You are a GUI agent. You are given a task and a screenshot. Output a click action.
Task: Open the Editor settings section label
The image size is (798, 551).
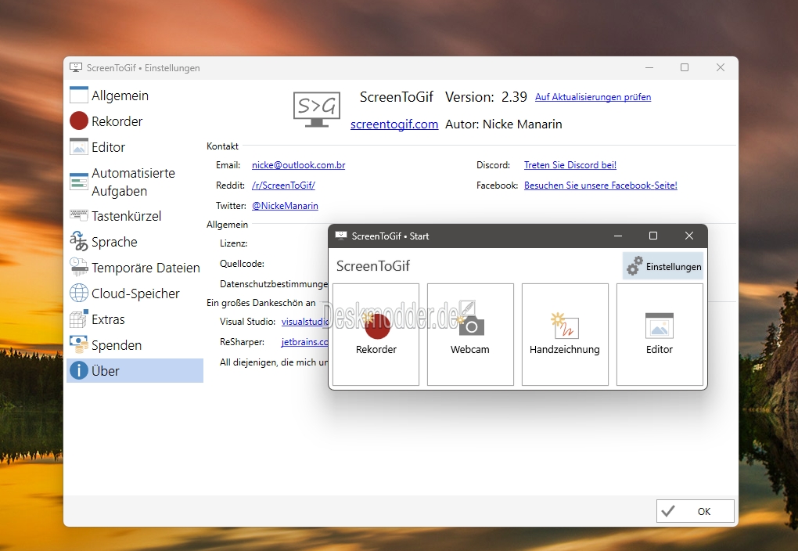coord(109,148)
